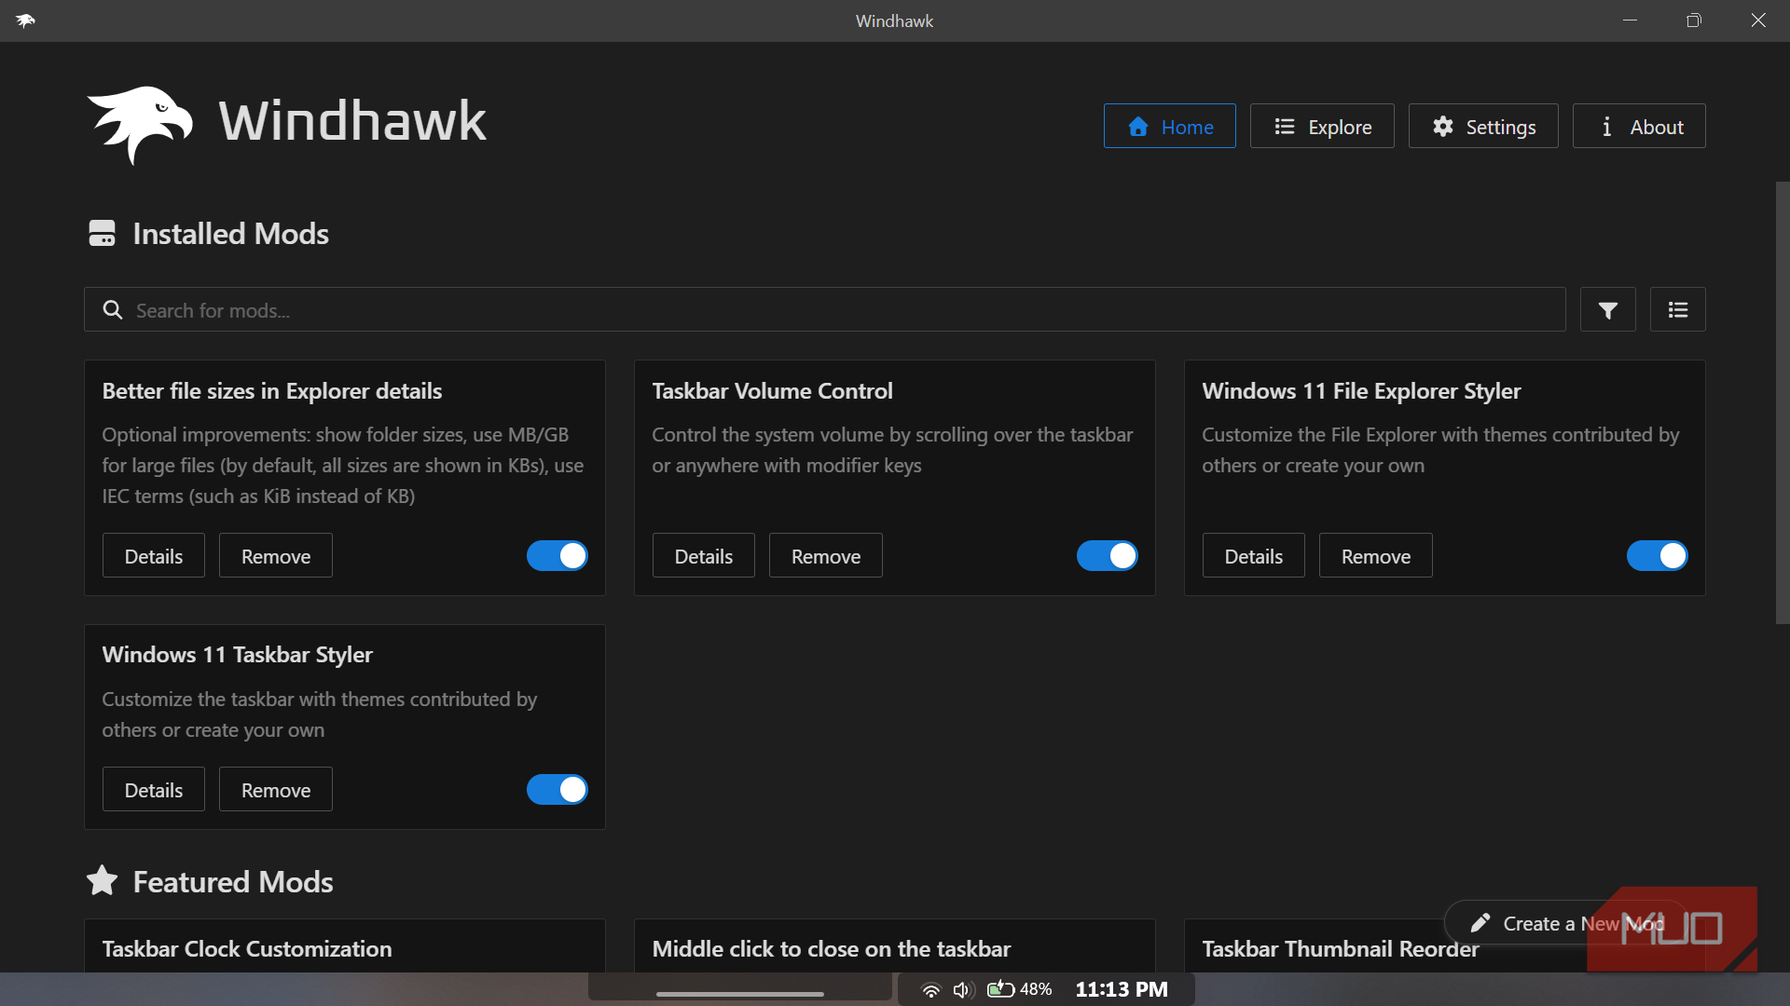Click the Wi-Fi tray icon

coord(930,990)
